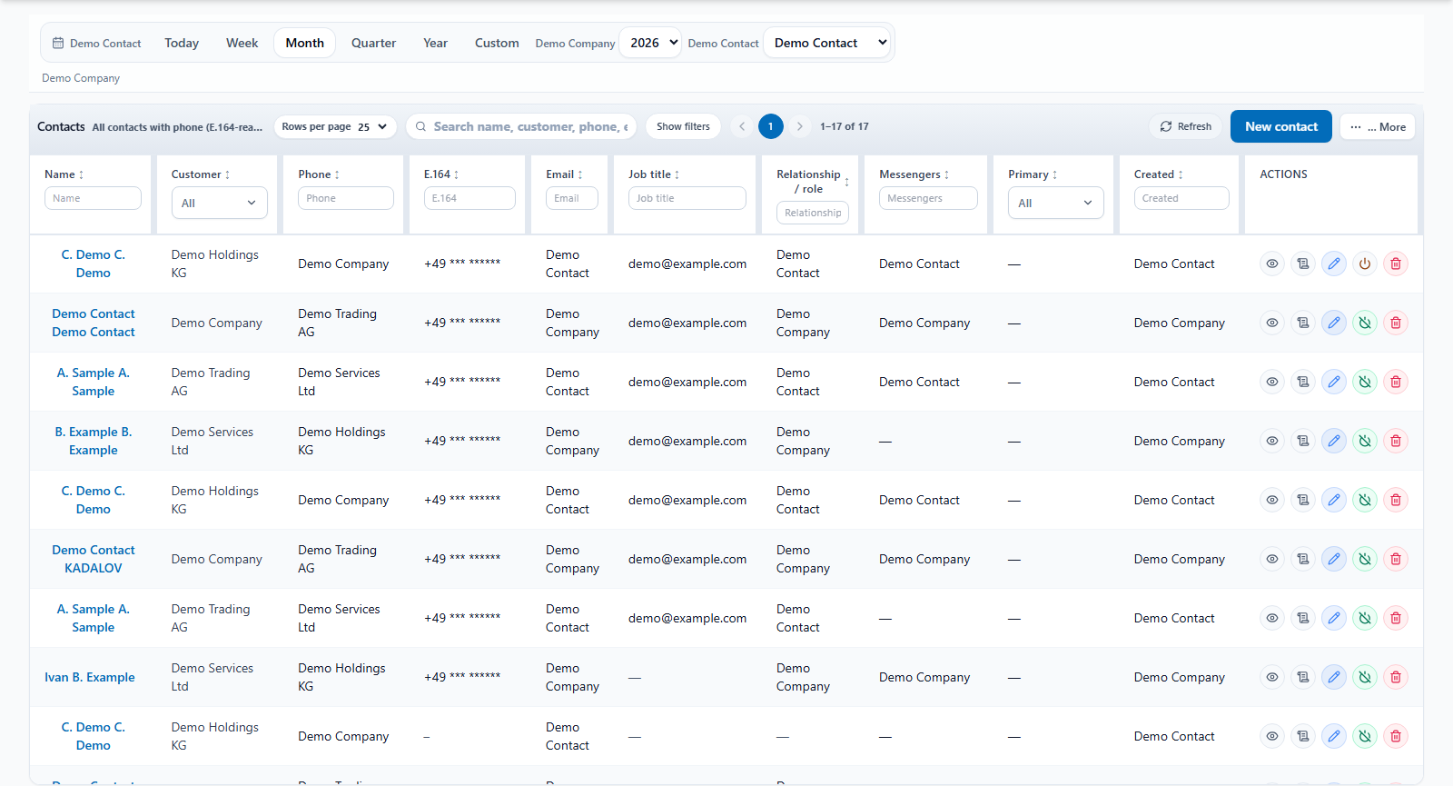Select the Year range tab
Image resolution: width=1453 pixels, height=786 pixels.
[x=436, y=43]
